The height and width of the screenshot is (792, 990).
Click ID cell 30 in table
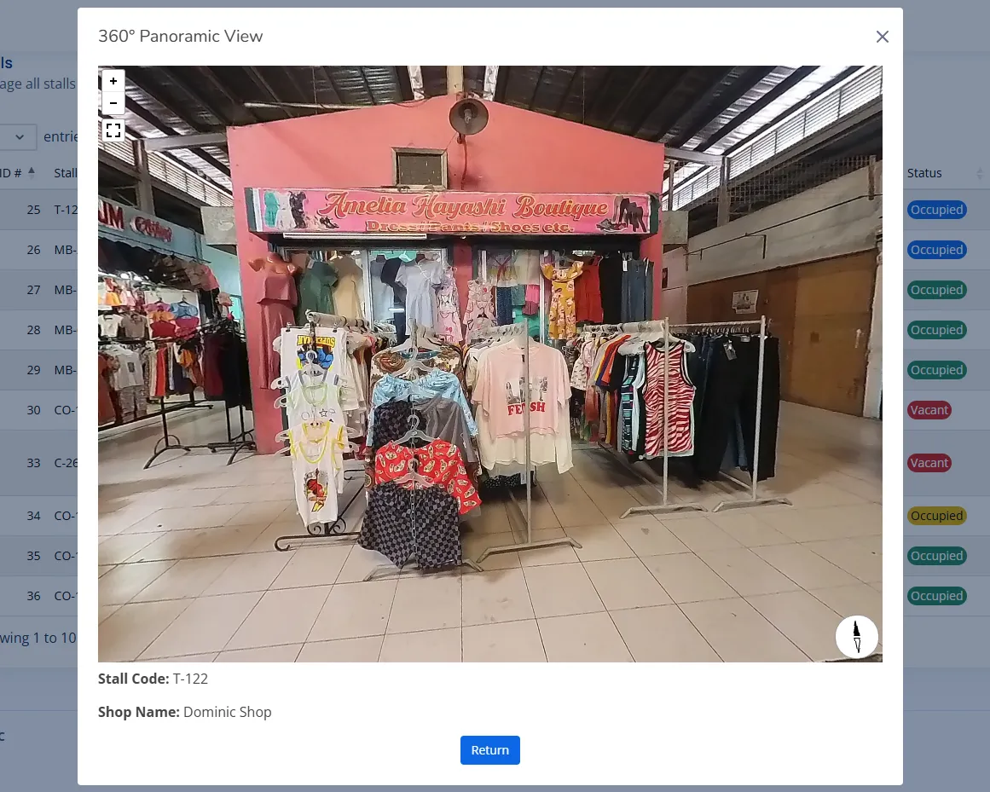(33, 410)
